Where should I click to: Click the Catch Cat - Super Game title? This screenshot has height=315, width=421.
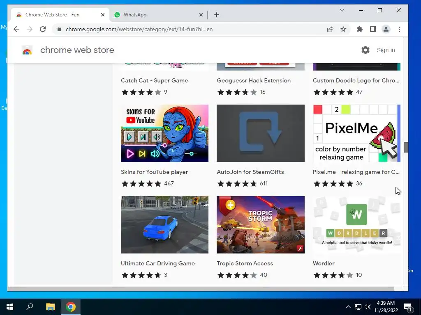155,81
